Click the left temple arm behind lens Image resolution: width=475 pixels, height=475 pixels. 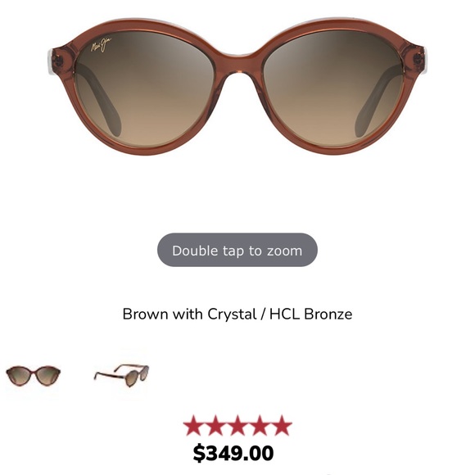100,100
